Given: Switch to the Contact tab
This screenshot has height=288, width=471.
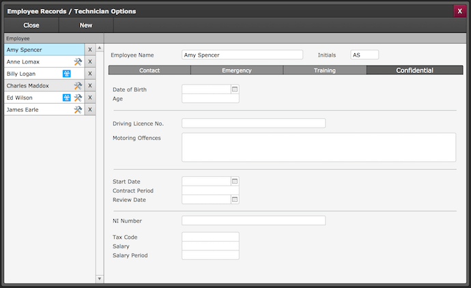Looking at the screenshot, I should click(x=149, y=70).
